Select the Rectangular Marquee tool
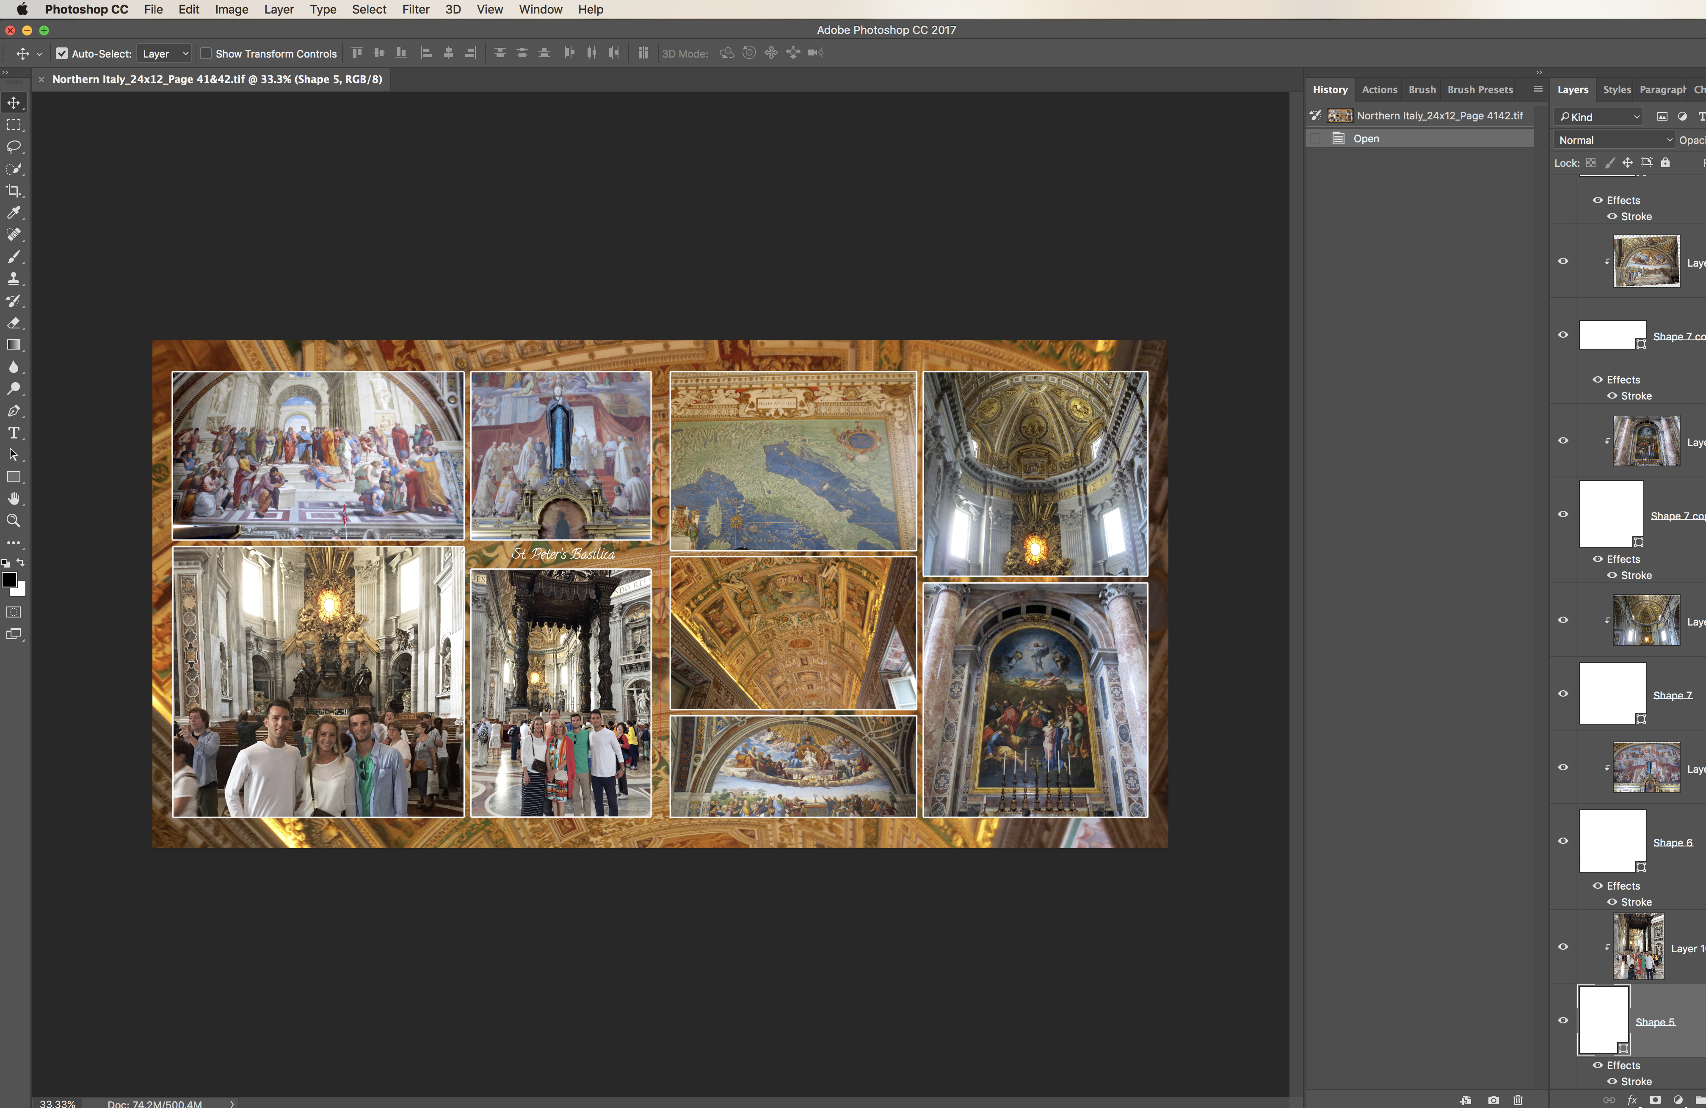The width and height of the screenshot is (1706, 1108). tap(14, 125)
